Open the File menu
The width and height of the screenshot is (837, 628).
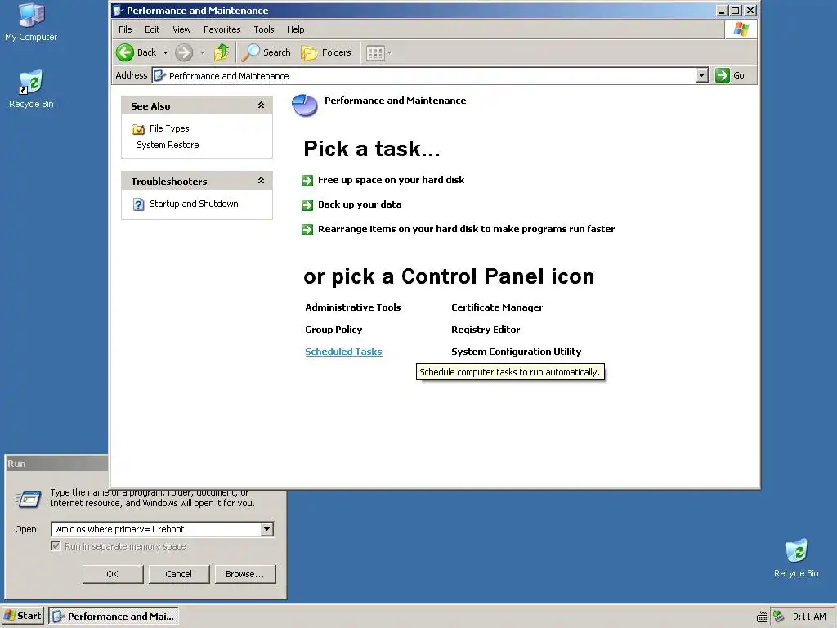(125, 29)
